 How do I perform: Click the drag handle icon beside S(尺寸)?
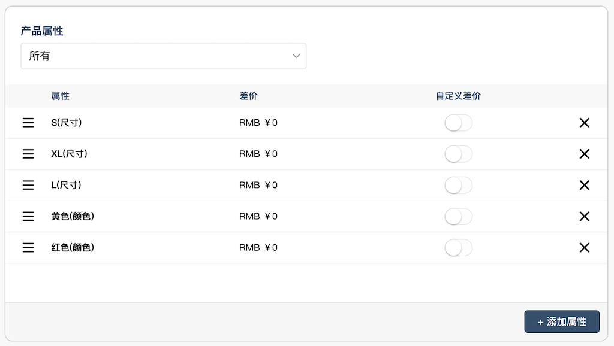click(28, 123)
